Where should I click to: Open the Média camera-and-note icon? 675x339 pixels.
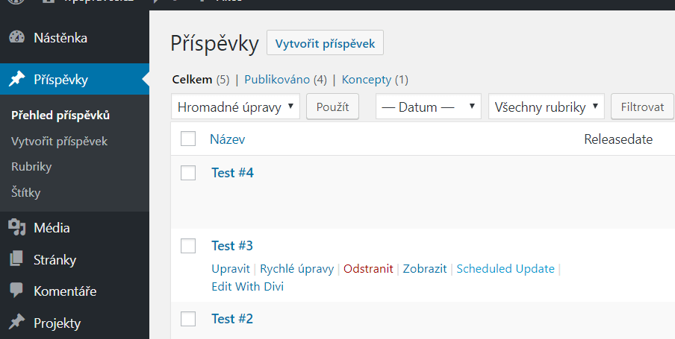click(16, 227)
